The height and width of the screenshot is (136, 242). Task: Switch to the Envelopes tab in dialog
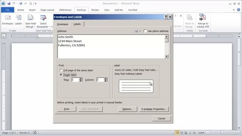click(63, 24)
